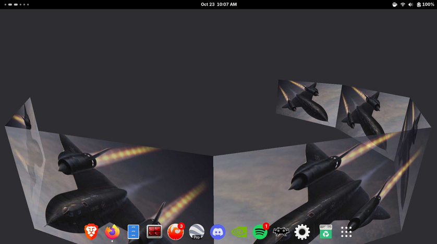Open Settings gear in the dock
The image size is (437, 244).
click(302, 232)
